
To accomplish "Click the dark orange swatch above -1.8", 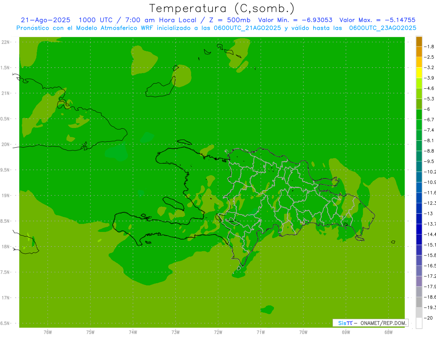I will tap(419, 41).
